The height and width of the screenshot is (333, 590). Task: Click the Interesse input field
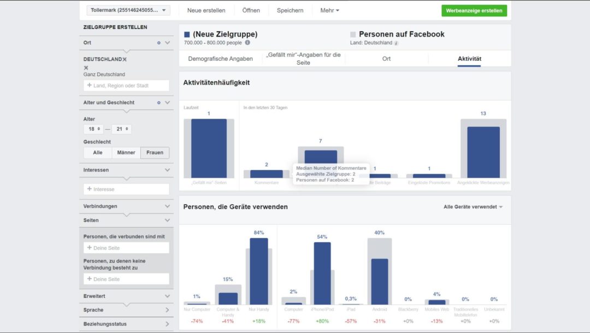126,189
